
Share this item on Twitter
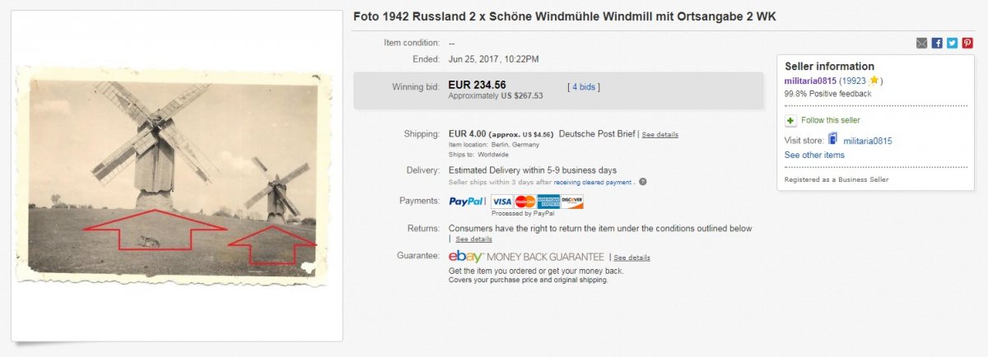(952, 44)
